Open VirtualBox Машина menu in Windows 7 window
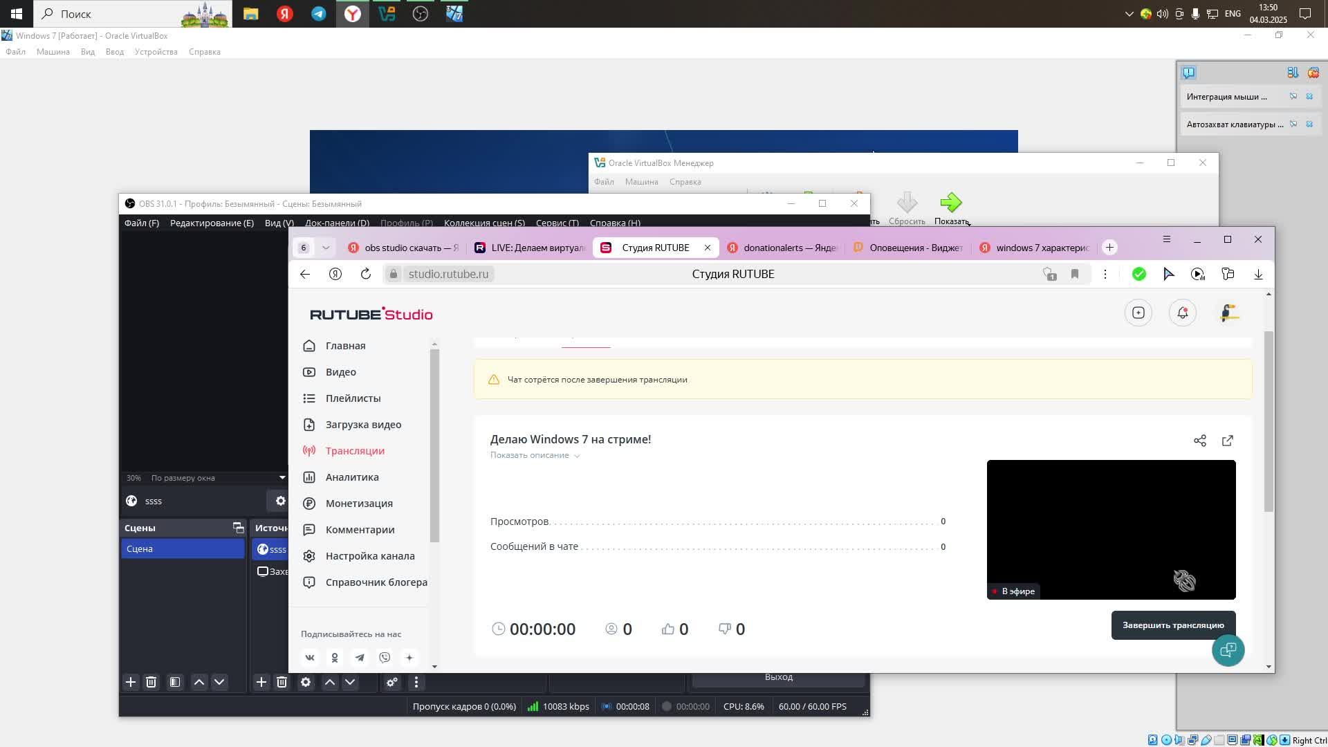Screen dimensions: 1328x747 (53, 52)
